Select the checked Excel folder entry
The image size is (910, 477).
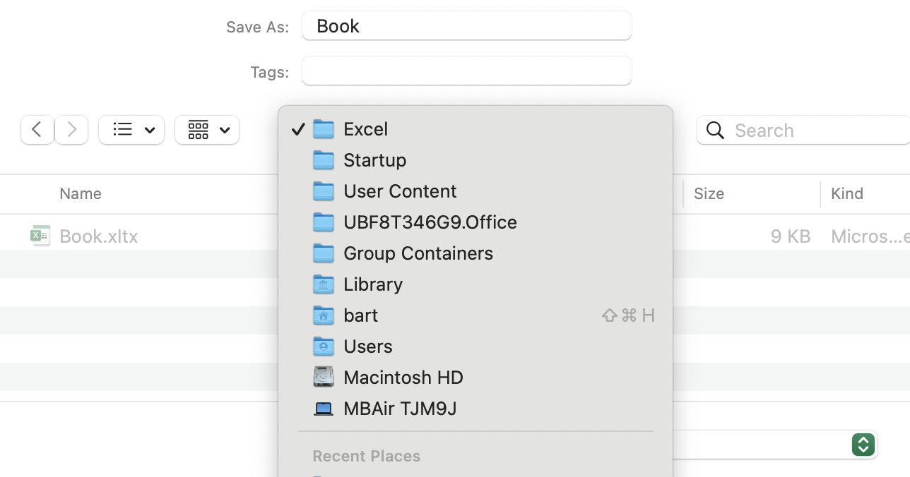(365, 129)
